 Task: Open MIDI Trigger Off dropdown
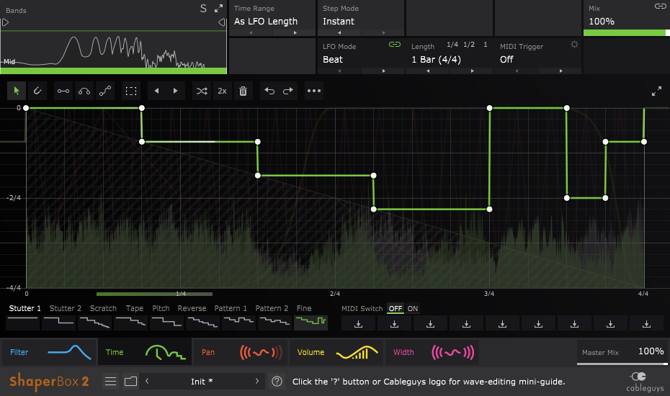click(506, 59)
